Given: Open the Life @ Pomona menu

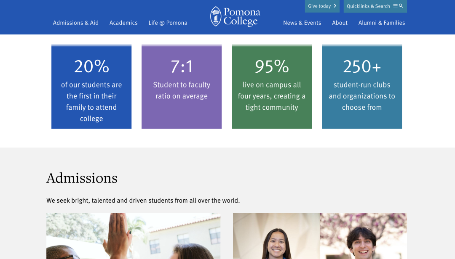Looking at the screenshot, I should (x=168, y=23).
